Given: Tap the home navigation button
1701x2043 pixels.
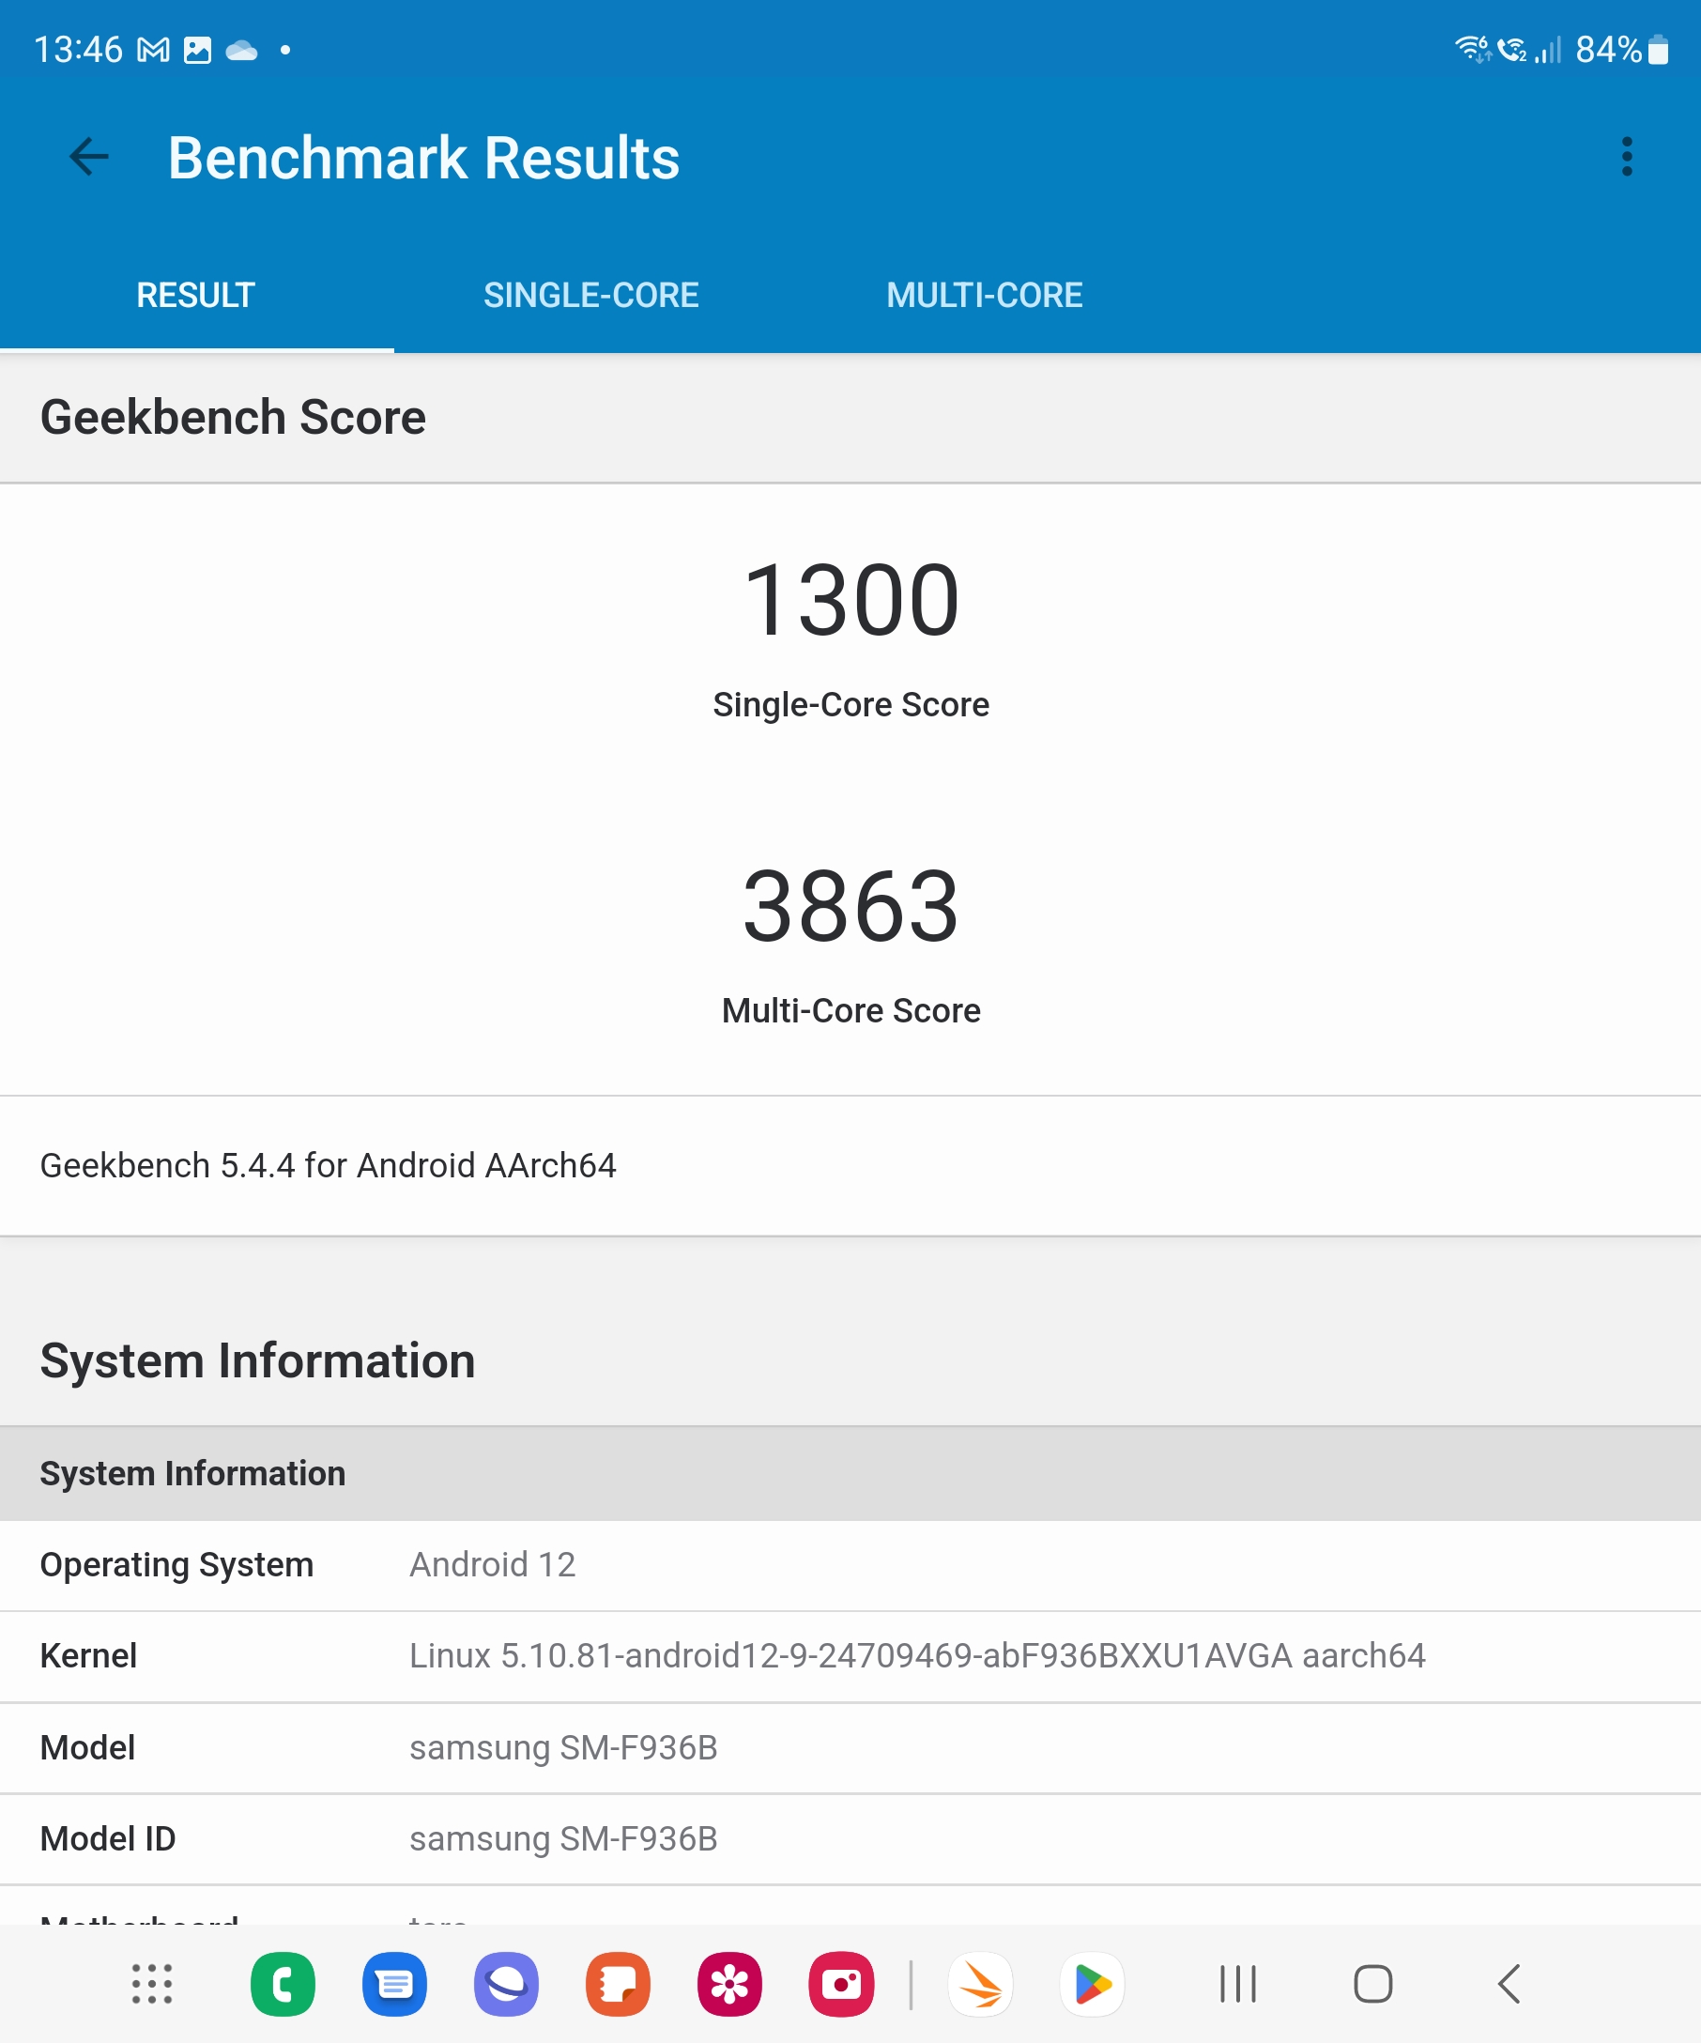Looking at the screenshot, I should 1373,1984.
